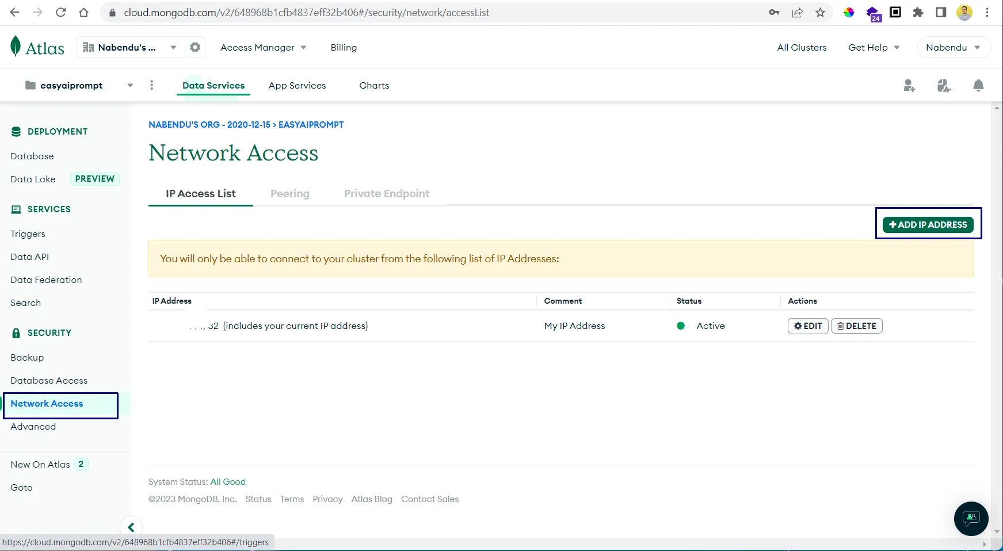Open the footer Terms link
This screenshot has height=551, width=1003.
pyautogui.click(x=292, y=499)
